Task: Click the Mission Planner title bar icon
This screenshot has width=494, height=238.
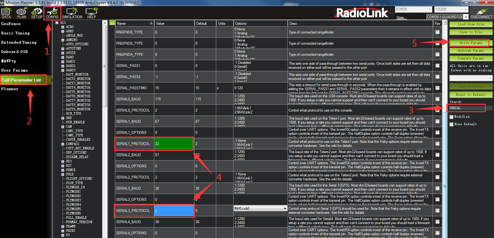Action: 2,2
